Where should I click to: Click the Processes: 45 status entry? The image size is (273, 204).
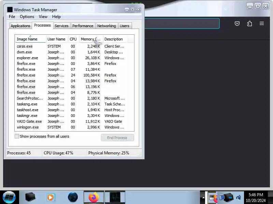click(19, 153)
